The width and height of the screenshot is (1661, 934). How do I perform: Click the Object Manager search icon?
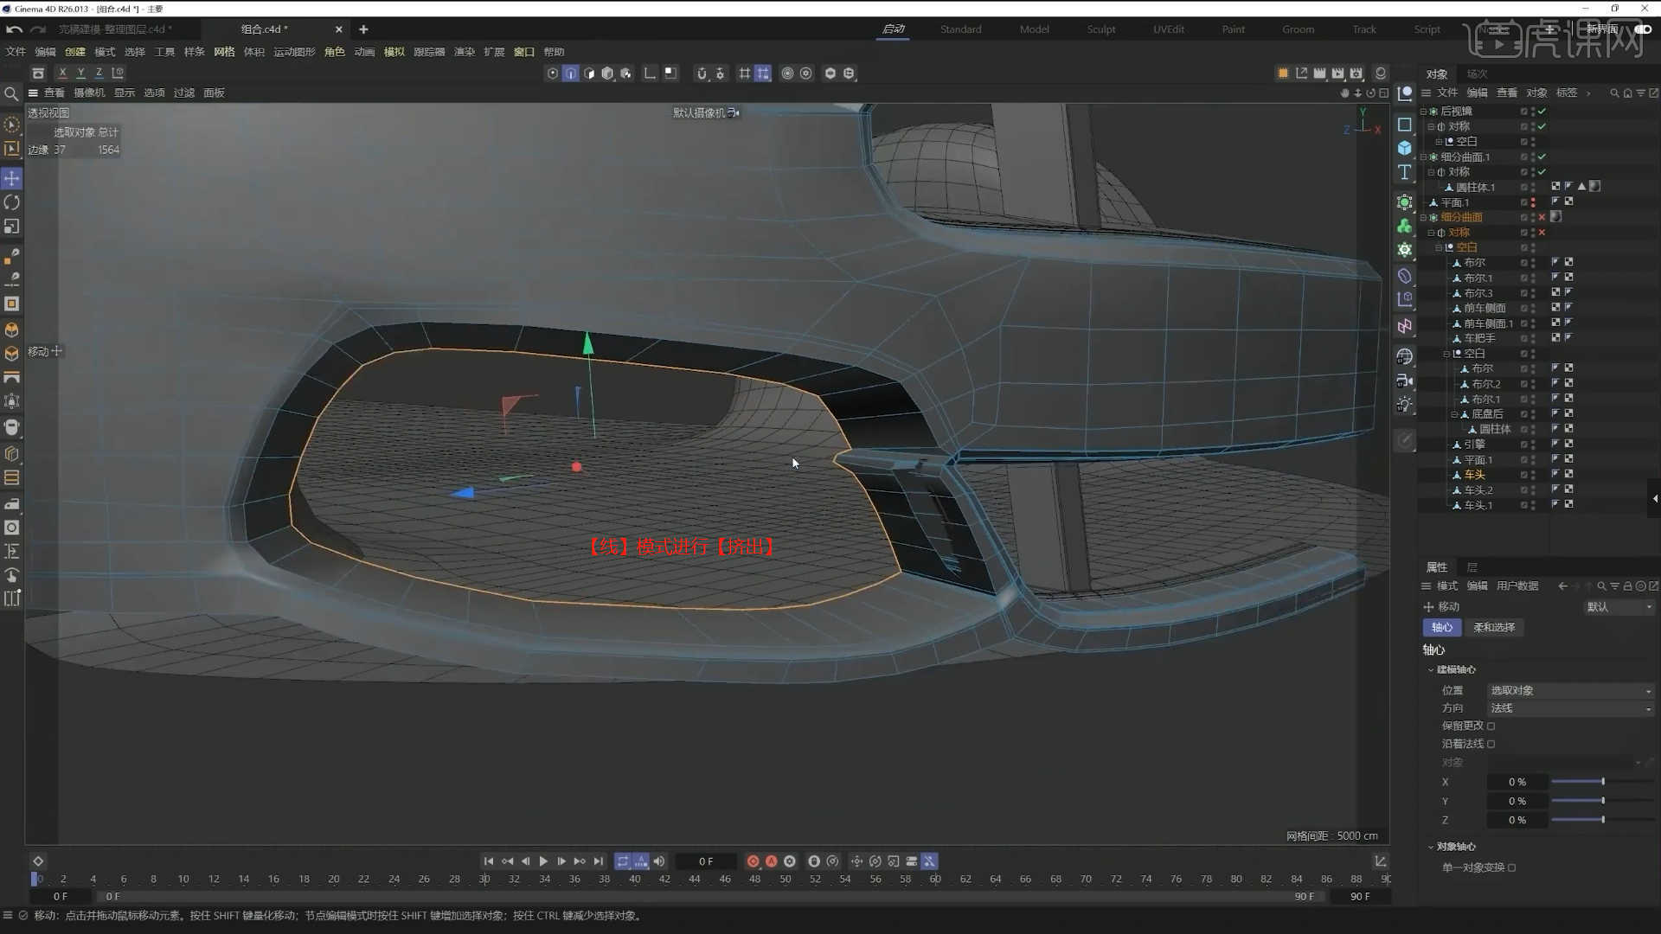[x=1614, y=93]
